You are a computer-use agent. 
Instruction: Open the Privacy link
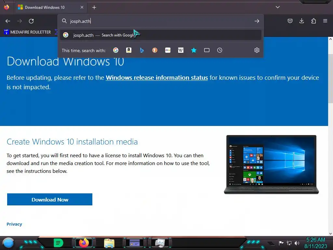[14, 224]
